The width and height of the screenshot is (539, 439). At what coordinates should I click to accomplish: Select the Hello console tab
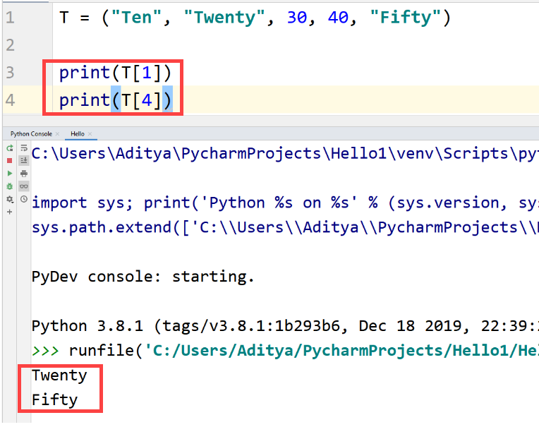tap(78, 133)
